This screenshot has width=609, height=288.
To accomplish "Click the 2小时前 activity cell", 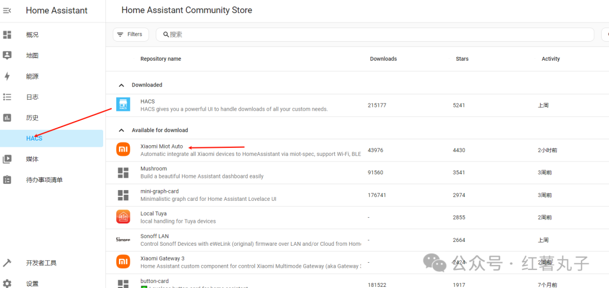I will click(x=547, y=150).
